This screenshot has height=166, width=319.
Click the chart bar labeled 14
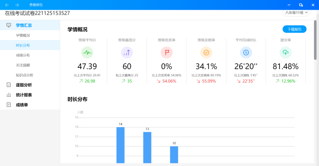[121, 145]
